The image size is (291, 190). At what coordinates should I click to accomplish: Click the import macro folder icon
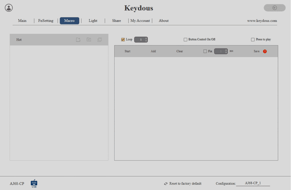coord(89,39)
